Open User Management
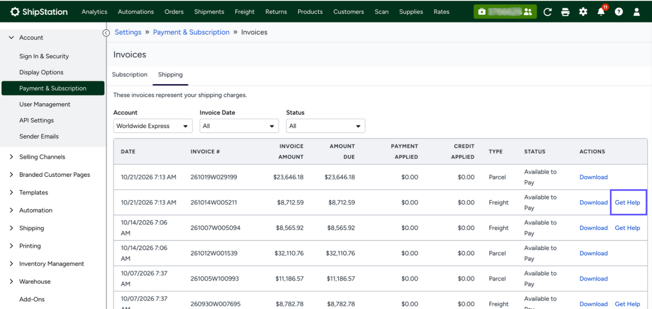 pos(45,104)
